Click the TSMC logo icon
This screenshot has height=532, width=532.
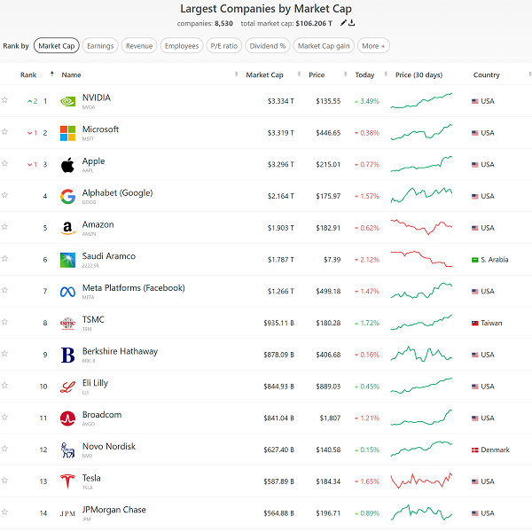(x=67, y=324)
